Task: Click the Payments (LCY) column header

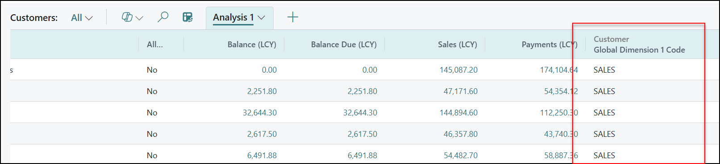Action: (549, 45)
